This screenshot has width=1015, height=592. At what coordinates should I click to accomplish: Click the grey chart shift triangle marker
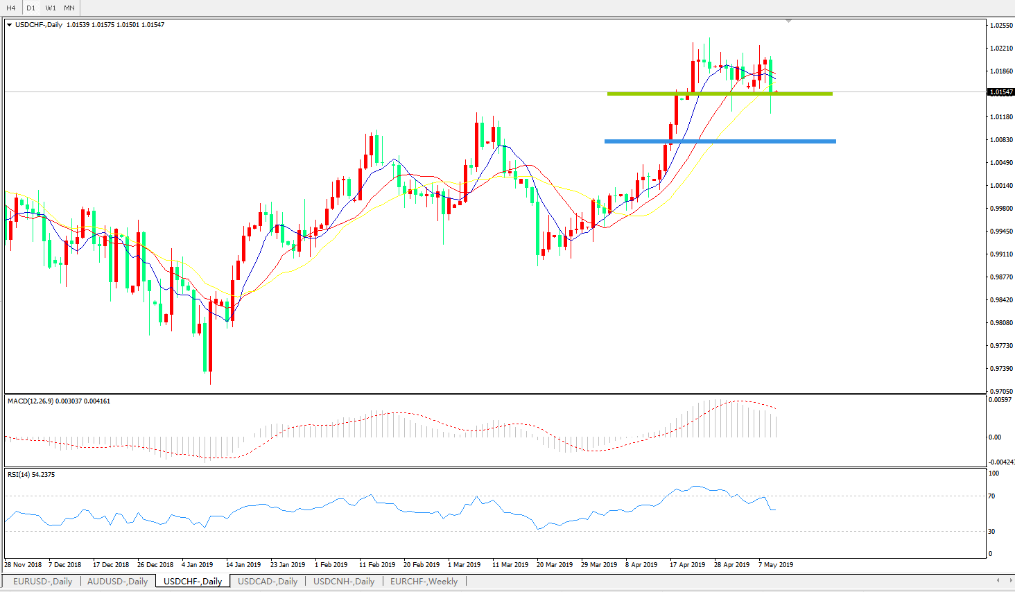point(788,21)
